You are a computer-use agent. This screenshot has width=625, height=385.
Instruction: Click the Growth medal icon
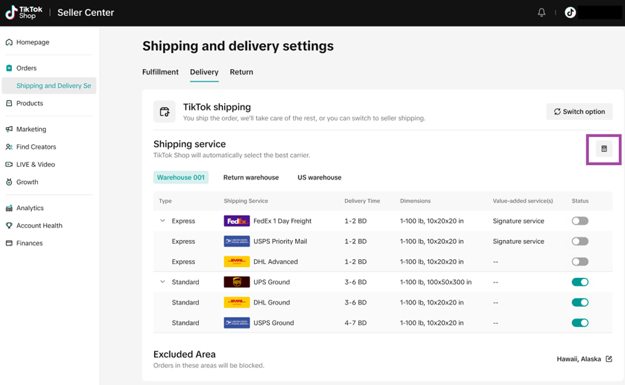point(9,182)
